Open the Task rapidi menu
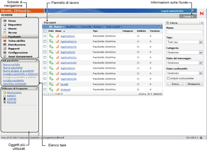The width and height of the screenshot is (207, 151). coord(114,27)
